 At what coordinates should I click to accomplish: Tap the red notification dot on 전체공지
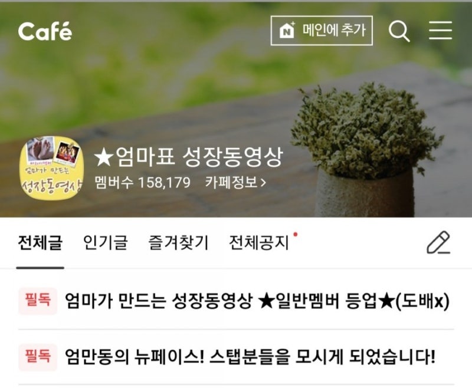pos(296,234)
